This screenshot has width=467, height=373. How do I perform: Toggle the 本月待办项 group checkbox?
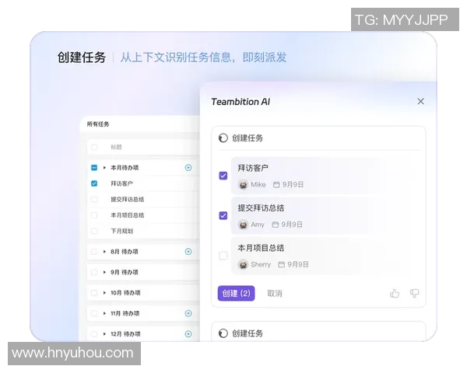pos(94,168)
